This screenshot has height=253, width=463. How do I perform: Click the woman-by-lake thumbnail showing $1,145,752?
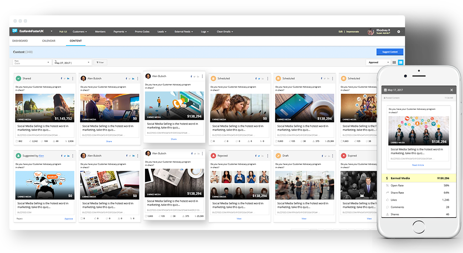tap(45, 108)
